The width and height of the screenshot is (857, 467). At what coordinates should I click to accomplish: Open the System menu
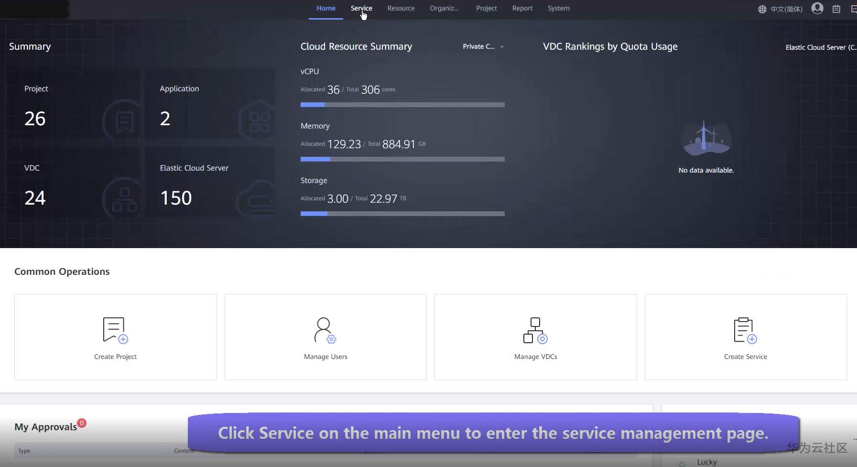559,8
